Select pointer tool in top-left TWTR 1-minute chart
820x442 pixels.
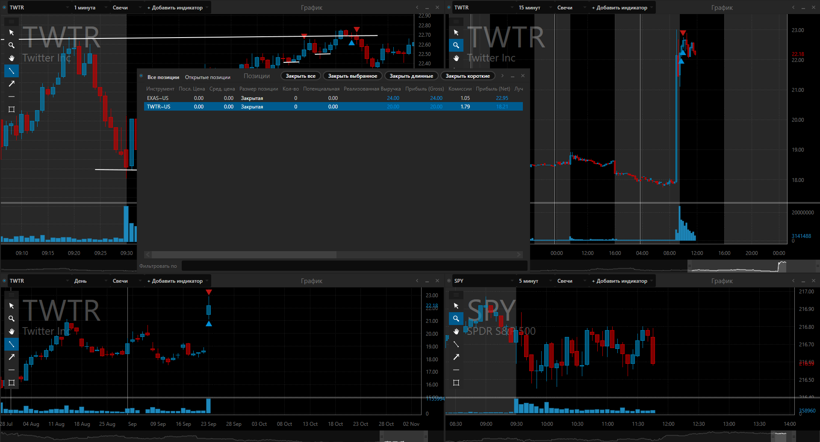(x=12, y=32)
